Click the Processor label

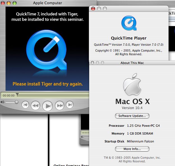tap(116, 126)
